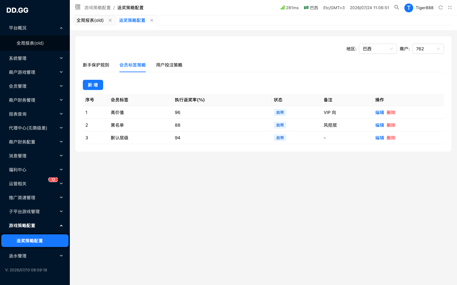The image size is (457, 285).
Task: Click the Tiger888 username
Action: tap(425, 8)
